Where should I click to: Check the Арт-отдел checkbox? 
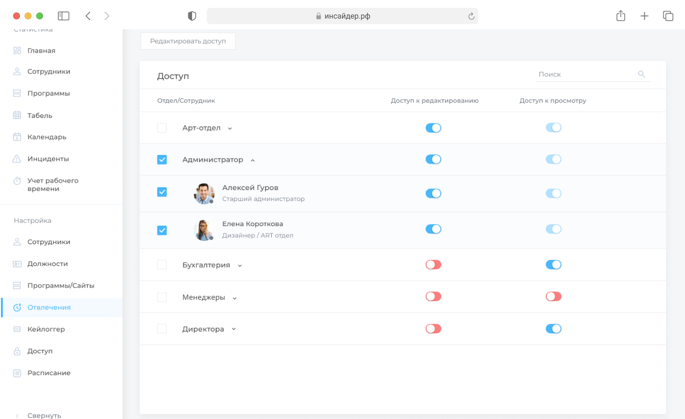click(x=162, y=128)
